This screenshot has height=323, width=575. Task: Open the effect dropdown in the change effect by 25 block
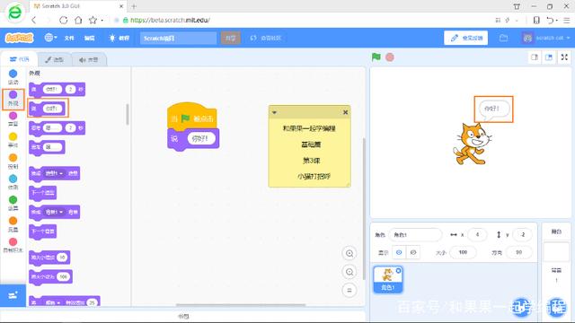tap(54, 302)
